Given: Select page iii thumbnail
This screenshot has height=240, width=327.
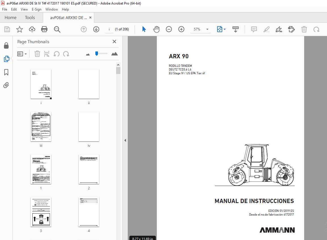Looking at the screenshot, I should coord(41,127).
